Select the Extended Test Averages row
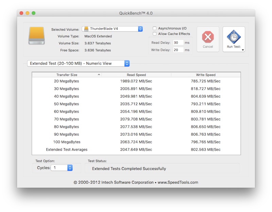Viewport: 272px width, 212px height. click(136, 150)
